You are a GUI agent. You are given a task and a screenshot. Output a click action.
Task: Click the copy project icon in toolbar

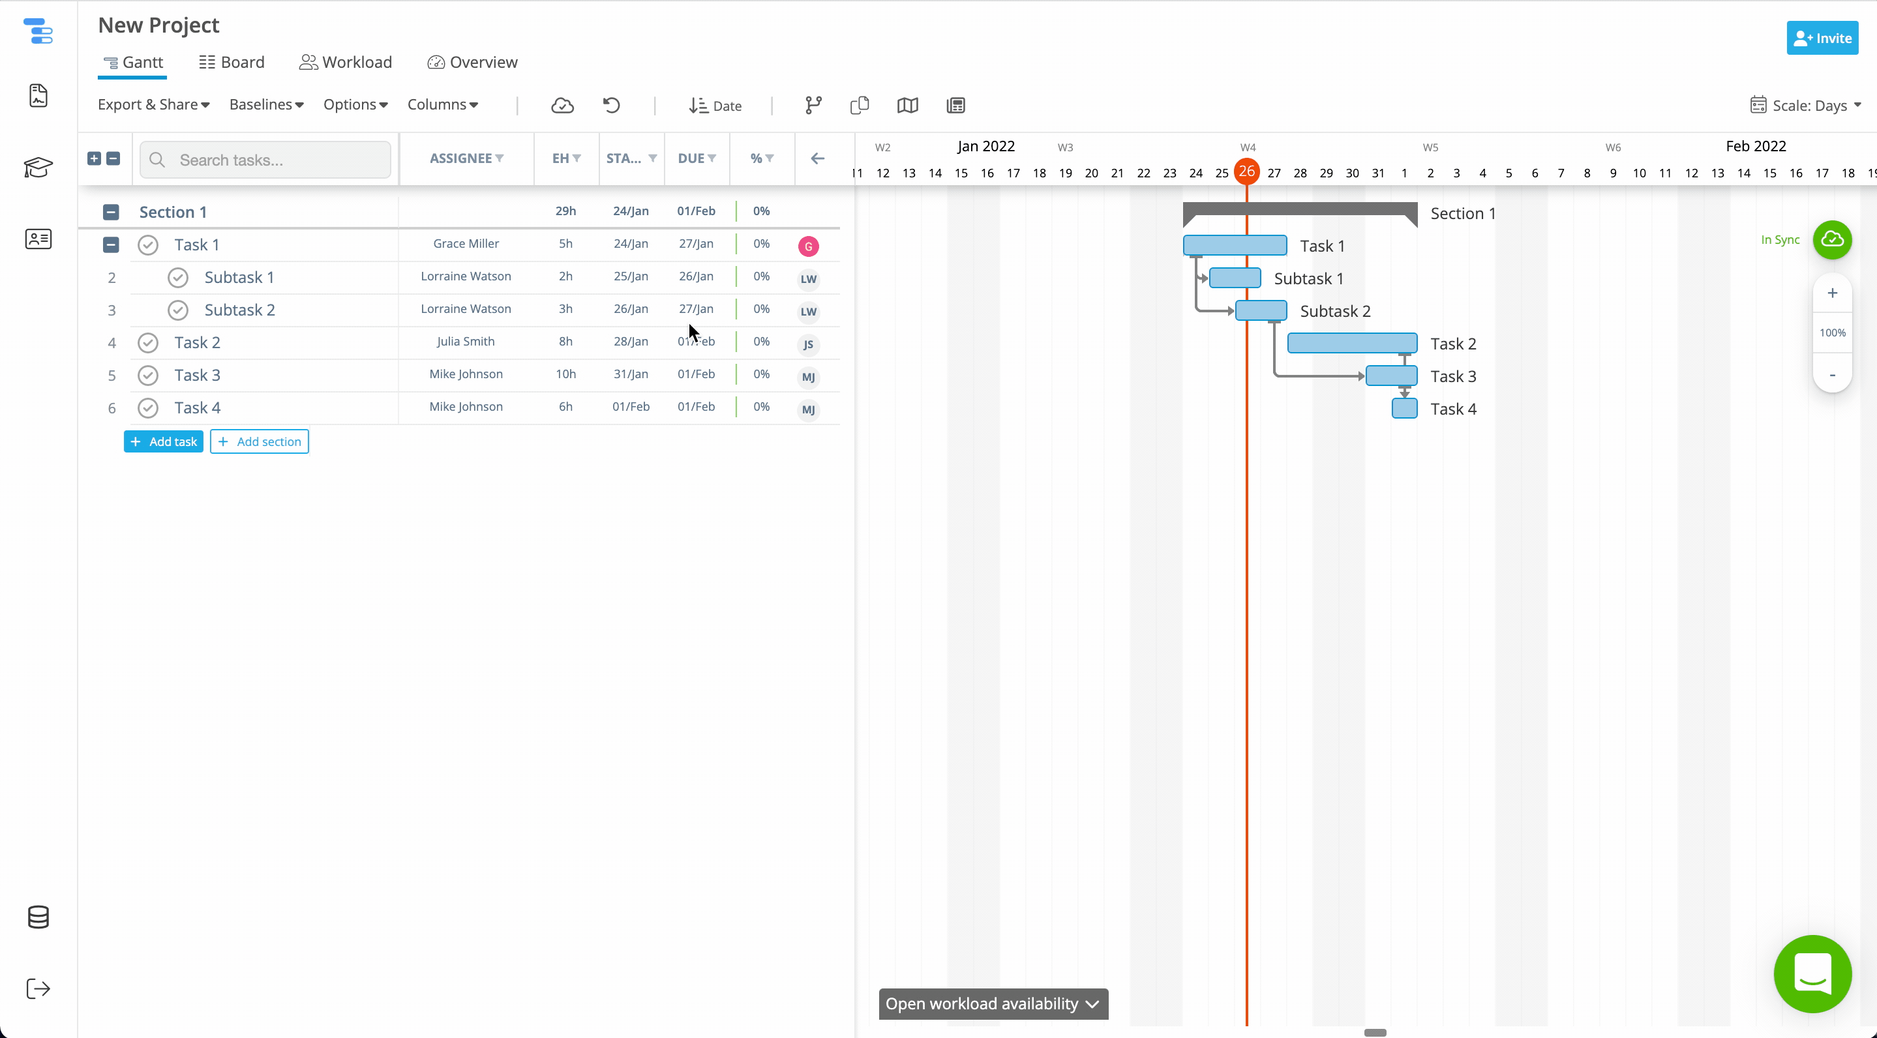pos(859,106)
